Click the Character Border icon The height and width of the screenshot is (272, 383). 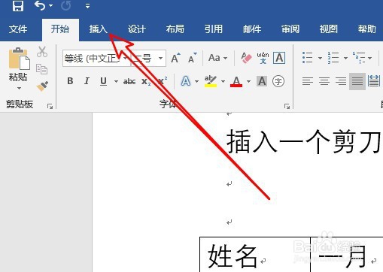(x=279, y=58)
